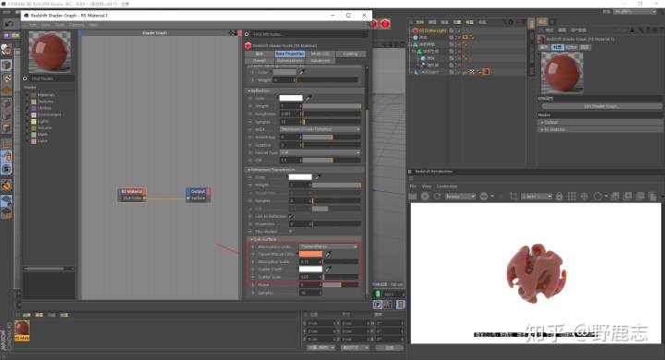Switch to the Multi-SSS tab
Image resolution: width=665 pixels, height=360 pixels.
click(320, 54)
